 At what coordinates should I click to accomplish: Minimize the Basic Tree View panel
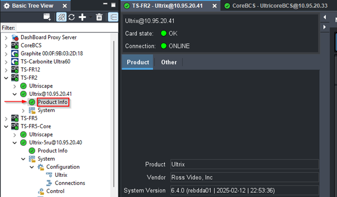105,3
